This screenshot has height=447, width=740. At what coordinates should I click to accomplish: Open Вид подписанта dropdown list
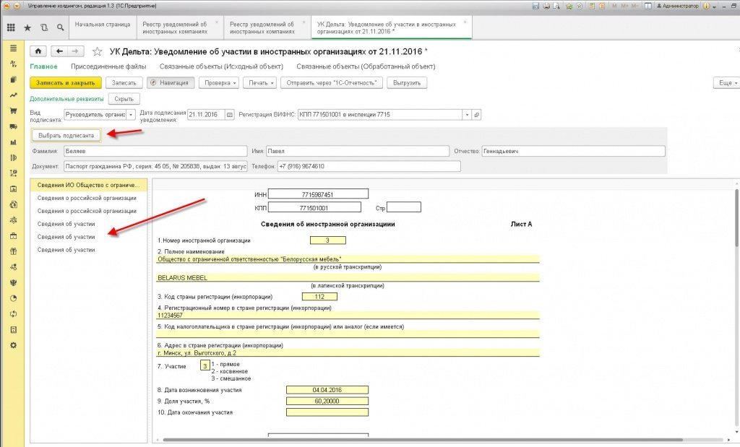131,115
